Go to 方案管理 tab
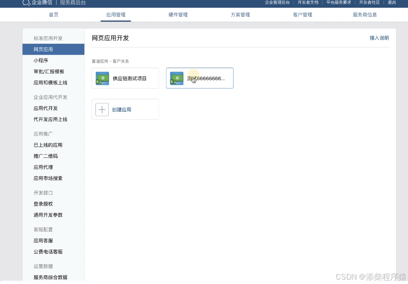Screen dimensions: 408x284 [240, 15]
